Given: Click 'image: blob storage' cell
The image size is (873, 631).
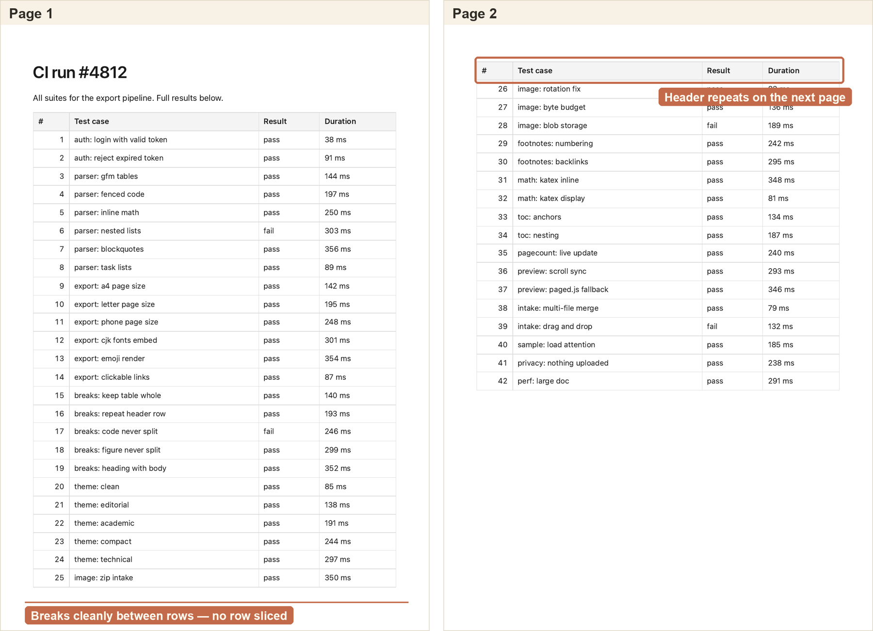Looking at the screenshot, I should (x=607, y=126).
